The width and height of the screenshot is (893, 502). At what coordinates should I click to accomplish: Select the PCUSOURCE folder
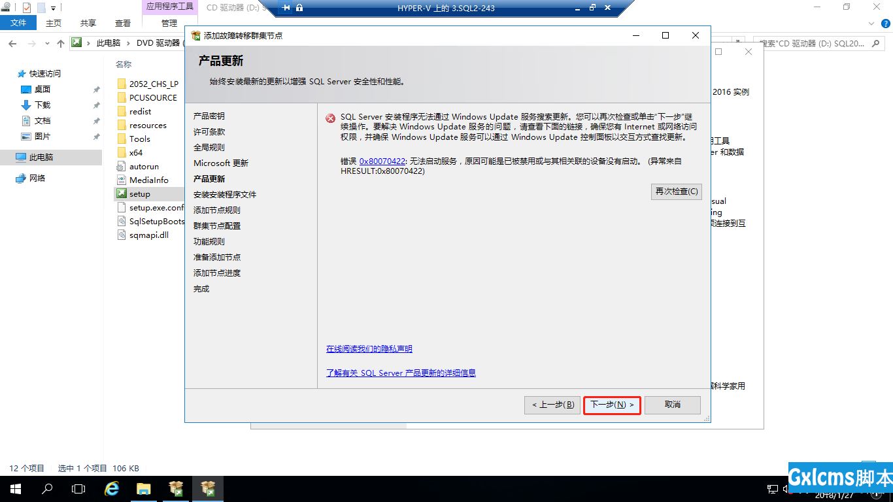(x=153, y=97)
